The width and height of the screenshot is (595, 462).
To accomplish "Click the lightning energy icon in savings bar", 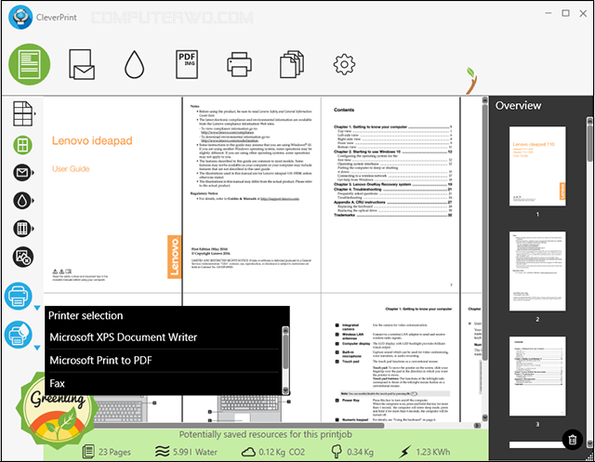I will (x=405, y=452).
